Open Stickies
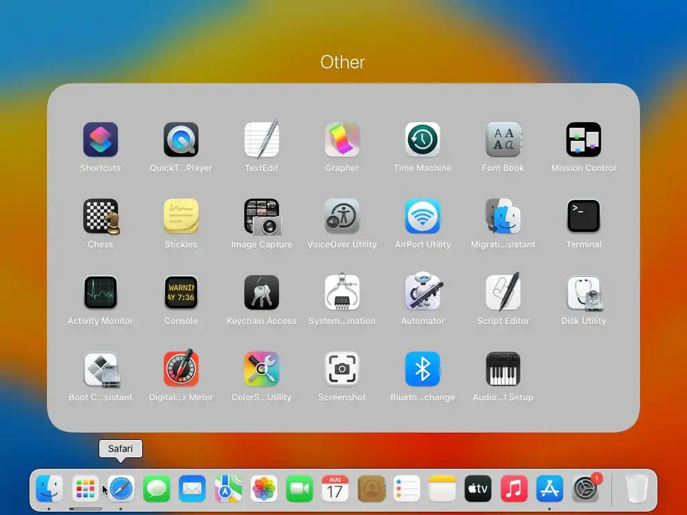 pyautogui.click(x=181, y=217)
